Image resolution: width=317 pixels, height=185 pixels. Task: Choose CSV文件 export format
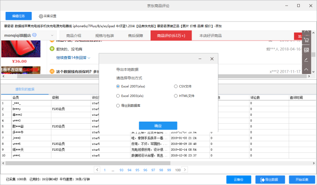tap(183, 86)
